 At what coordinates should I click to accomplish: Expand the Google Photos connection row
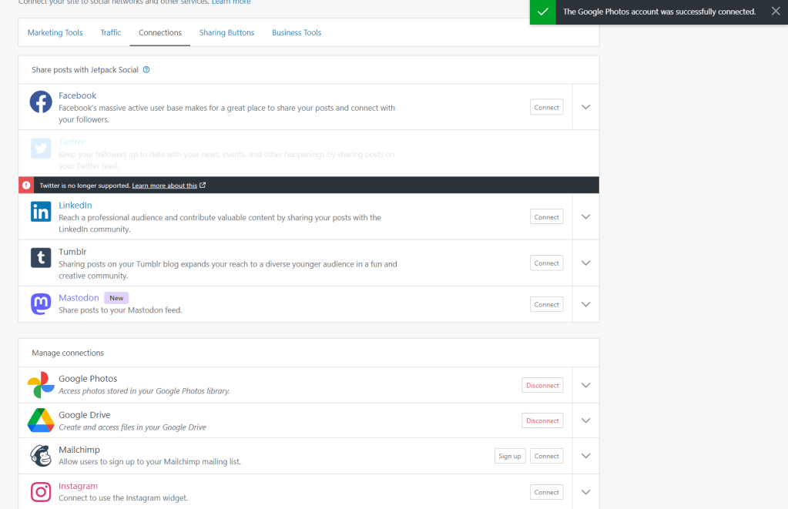point(585,385)
